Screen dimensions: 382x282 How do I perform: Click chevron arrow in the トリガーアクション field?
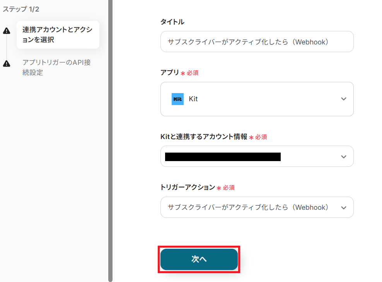[343, 207]
